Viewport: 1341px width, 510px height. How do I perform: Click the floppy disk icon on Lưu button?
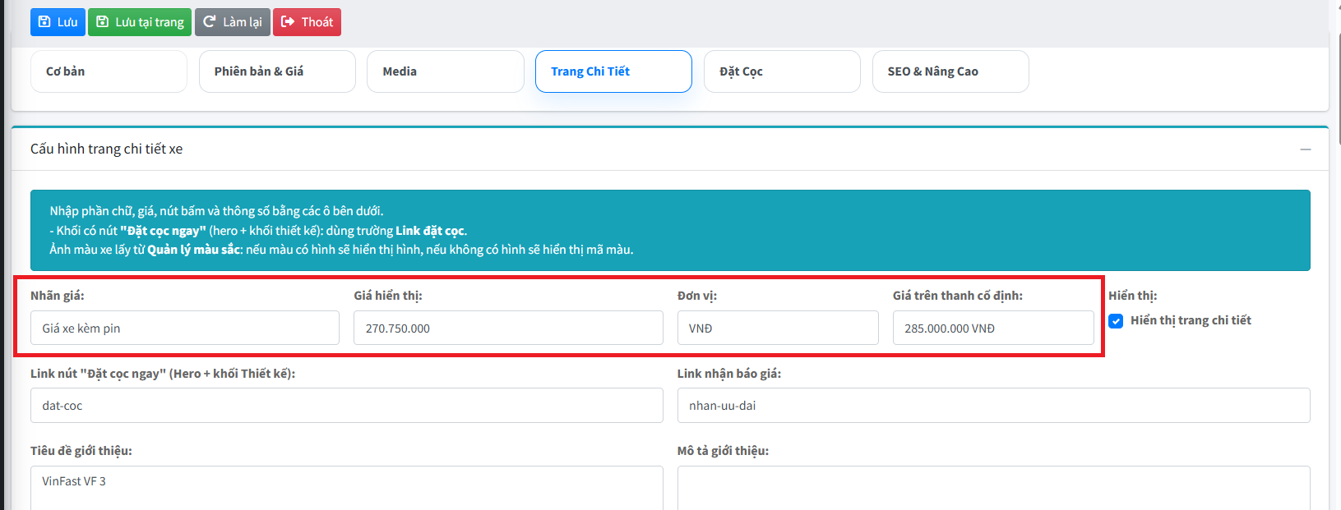(x=44, y=22)
